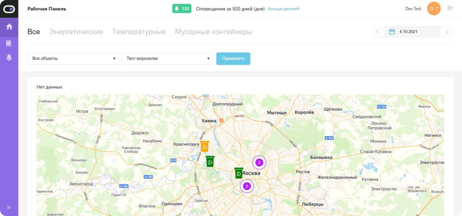Click green bin marker near Красногорск

(210, 161)
